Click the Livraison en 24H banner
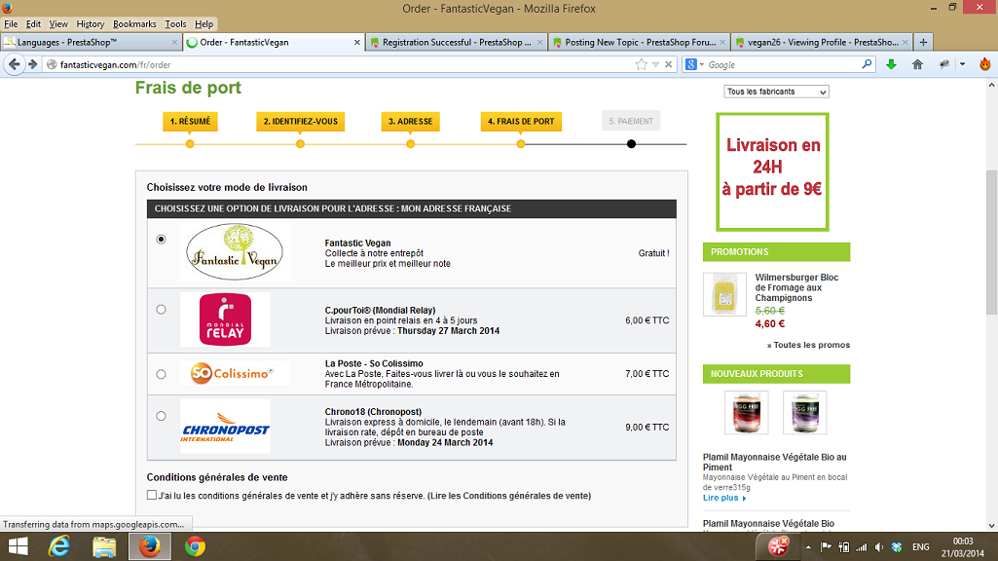The width and height of the screenshot is (998, 561). (772, 172)
